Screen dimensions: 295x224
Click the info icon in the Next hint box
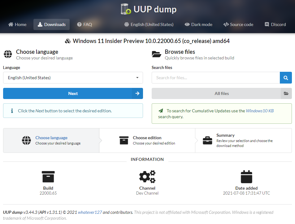(12, 111)
